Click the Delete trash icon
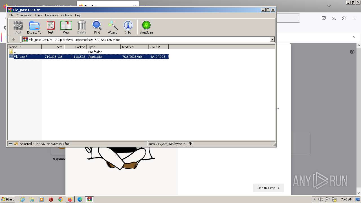This screenshot has width=361, height=203. [82, 27]
